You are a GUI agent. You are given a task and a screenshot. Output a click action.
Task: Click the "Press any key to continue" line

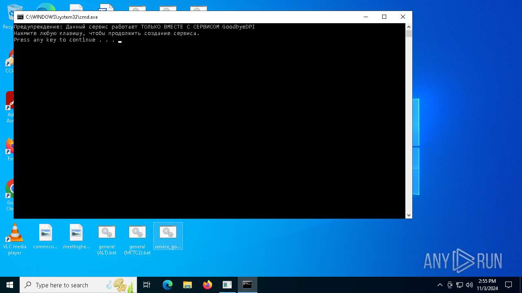(x=64, y=40)
